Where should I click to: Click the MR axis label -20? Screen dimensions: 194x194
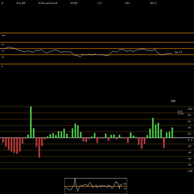click(x=189, y=146)
